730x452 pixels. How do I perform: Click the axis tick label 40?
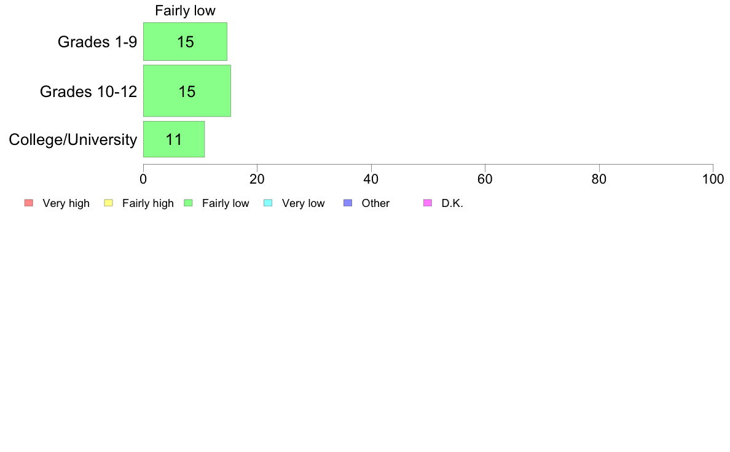371,179
